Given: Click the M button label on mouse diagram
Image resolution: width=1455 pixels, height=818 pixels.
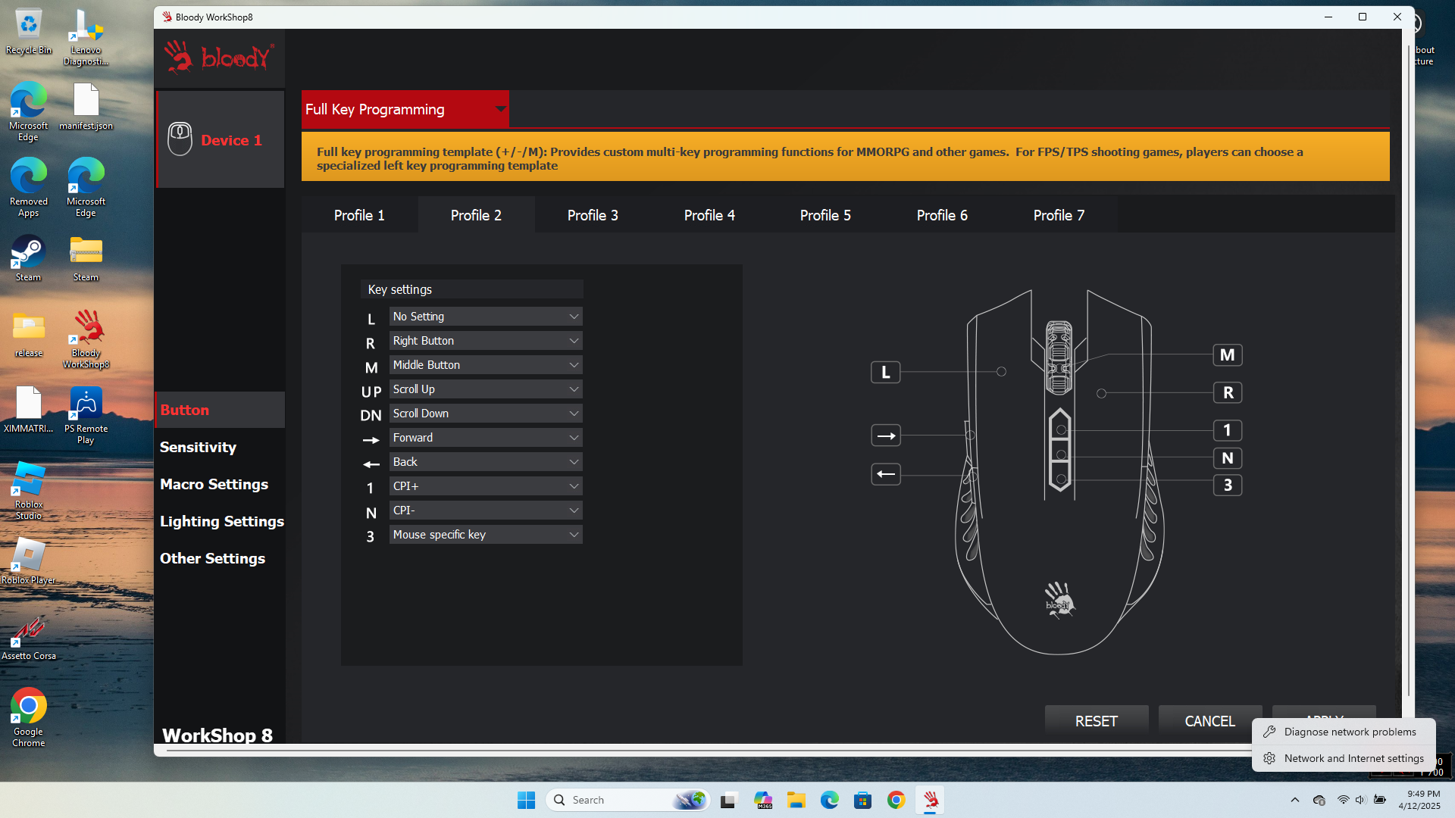Looking at the screenshot, I should (1228, 354).
